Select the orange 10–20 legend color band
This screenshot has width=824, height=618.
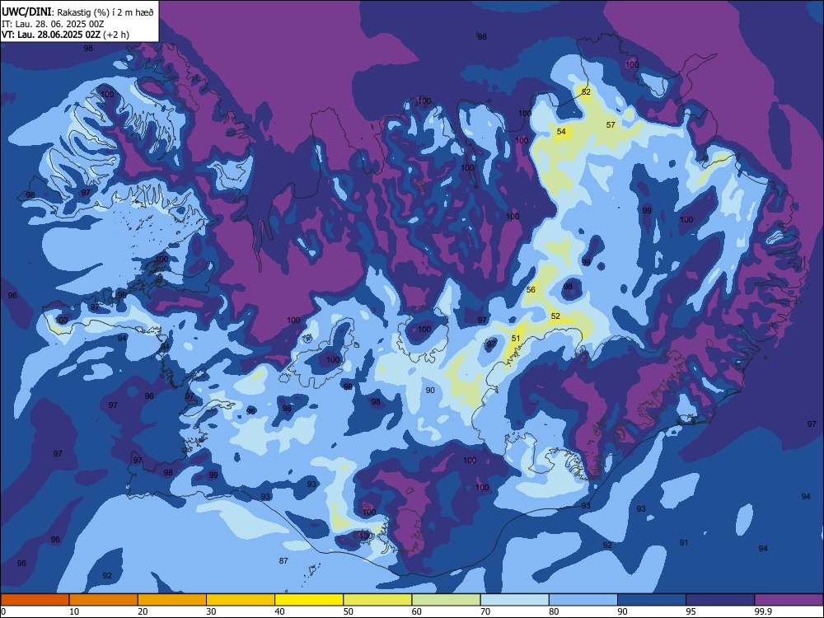point(104,600)
